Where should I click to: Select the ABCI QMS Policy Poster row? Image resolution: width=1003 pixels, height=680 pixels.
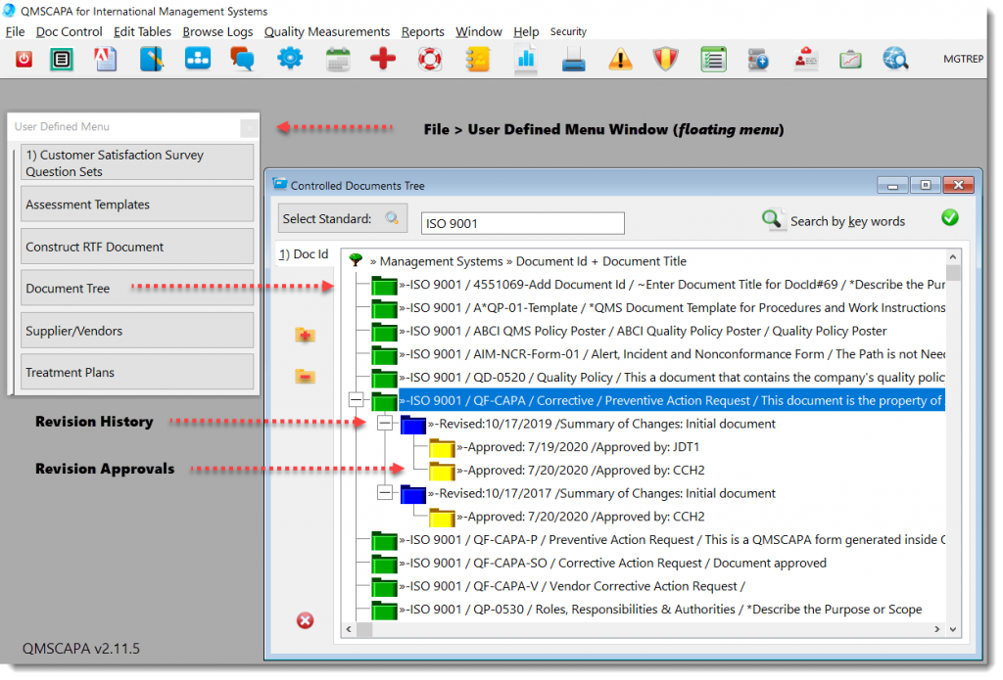[x=643, y=331]
